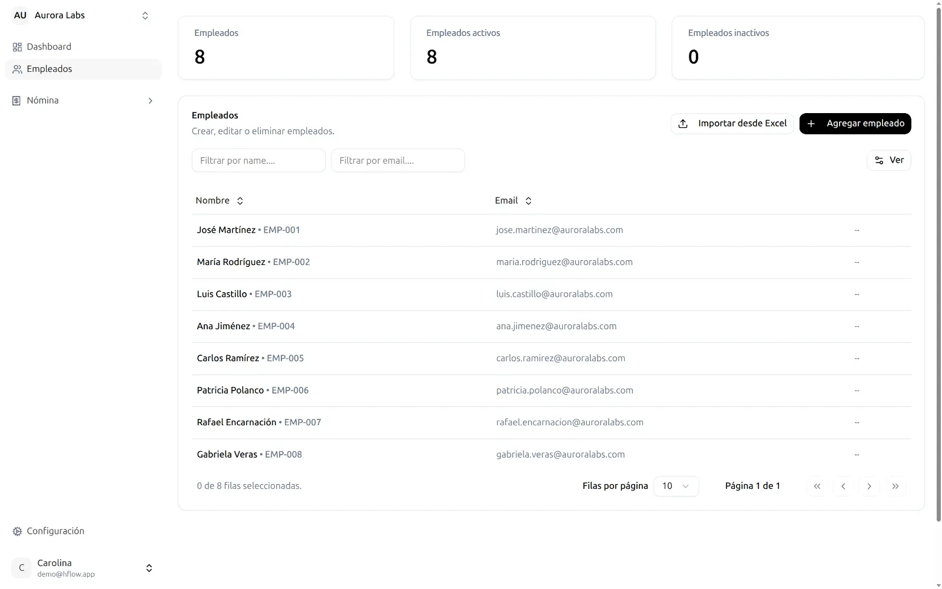Click Patricia Polanco name cell
The height and width of the screenshot is (589, 942).
click(x=253, y=391)
